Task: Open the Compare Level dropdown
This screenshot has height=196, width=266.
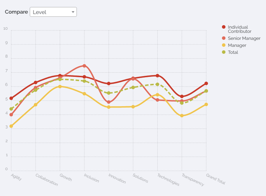Action: [53, 12]
